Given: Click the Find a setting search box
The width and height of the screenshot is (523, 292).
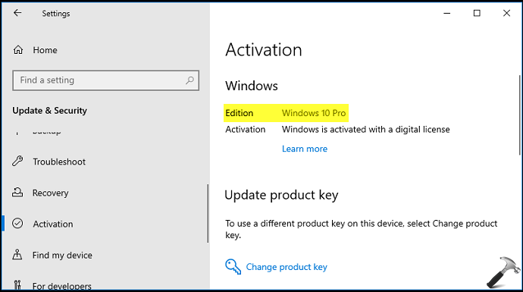Looking at the screenshot, I should click(x=105, y=80).
